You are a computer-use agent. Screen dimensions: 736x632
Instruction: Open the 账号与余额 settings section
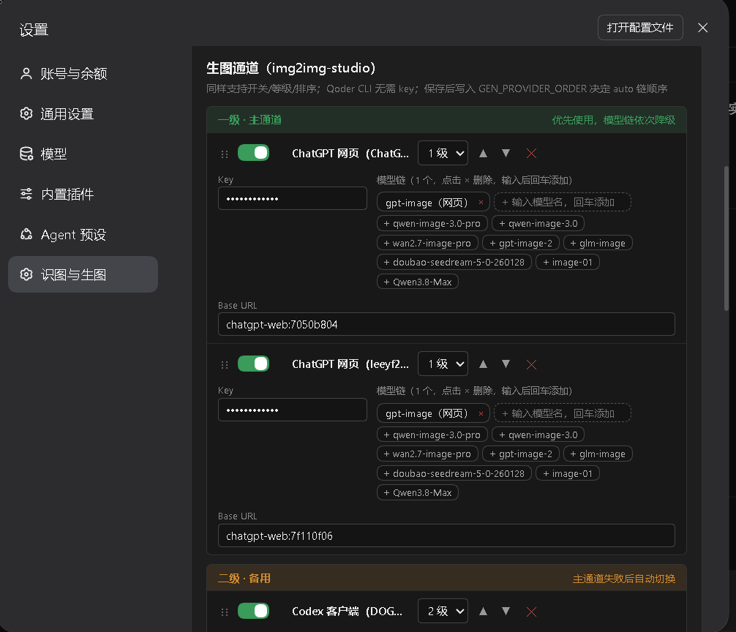83,74
